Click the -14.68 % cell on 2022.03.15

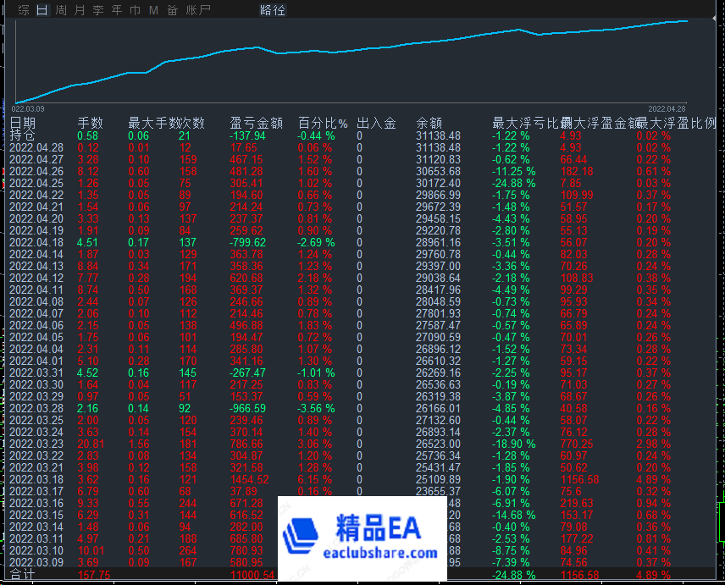tap(514, 516)
